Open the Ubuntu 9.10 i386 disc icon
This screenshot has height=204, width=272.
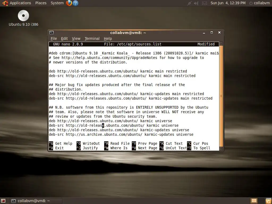(23, 18)
